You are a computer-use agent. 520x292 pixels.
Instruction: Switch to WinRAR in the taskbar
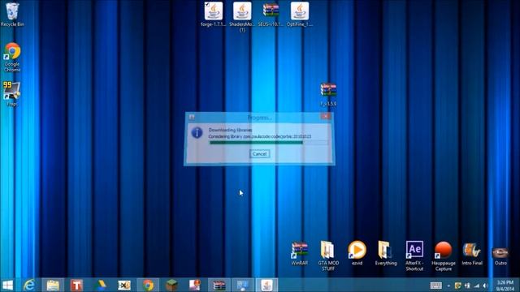219,285
